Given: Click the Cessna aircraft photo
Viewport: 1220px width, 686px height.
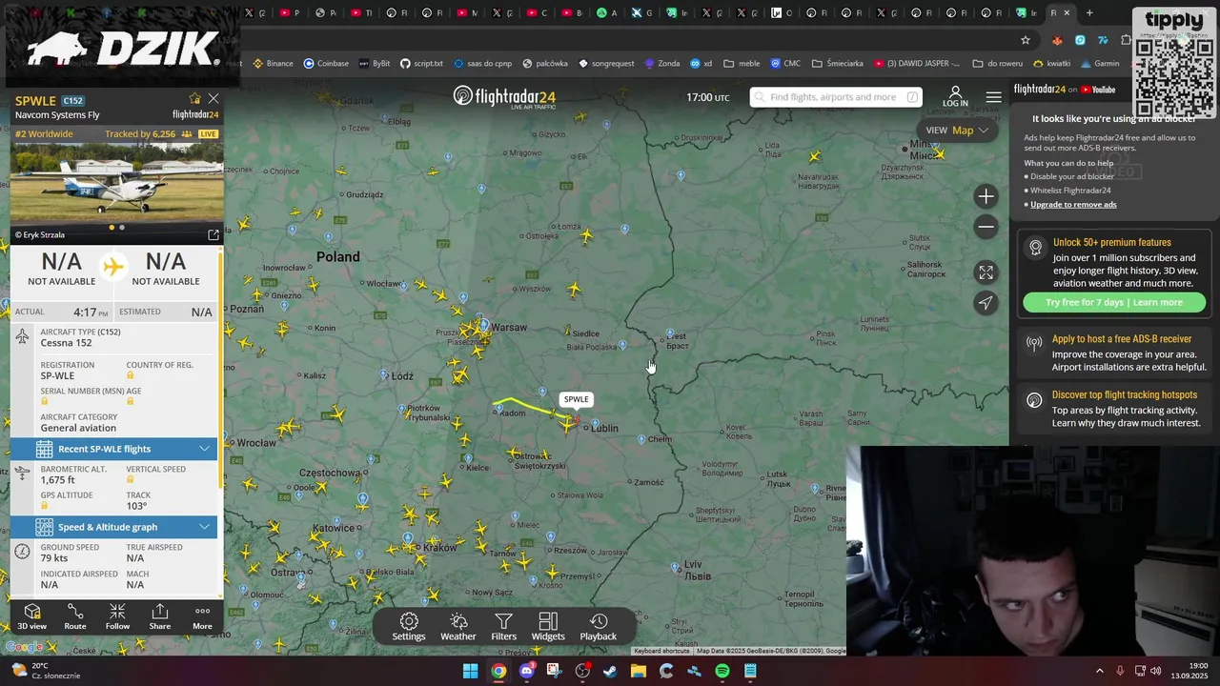Looking at the screenshot, I should 117,183.
